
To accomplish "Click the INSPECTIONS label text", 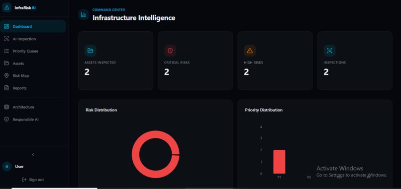I will 335,63.
